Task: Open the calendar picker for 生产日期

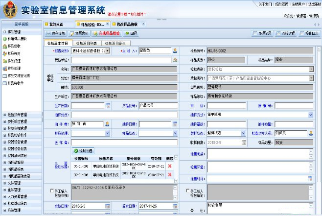Action: click(x=108, y=105)
